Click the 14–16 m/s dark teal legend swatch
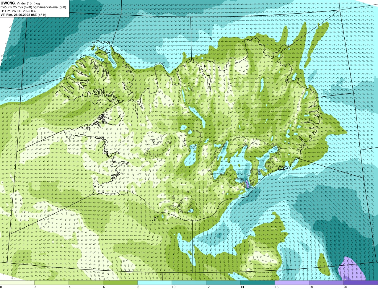 tap(258, 283)
